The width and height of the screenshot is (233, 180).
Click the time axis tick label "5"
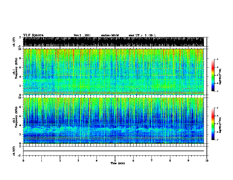pos(115,161)
